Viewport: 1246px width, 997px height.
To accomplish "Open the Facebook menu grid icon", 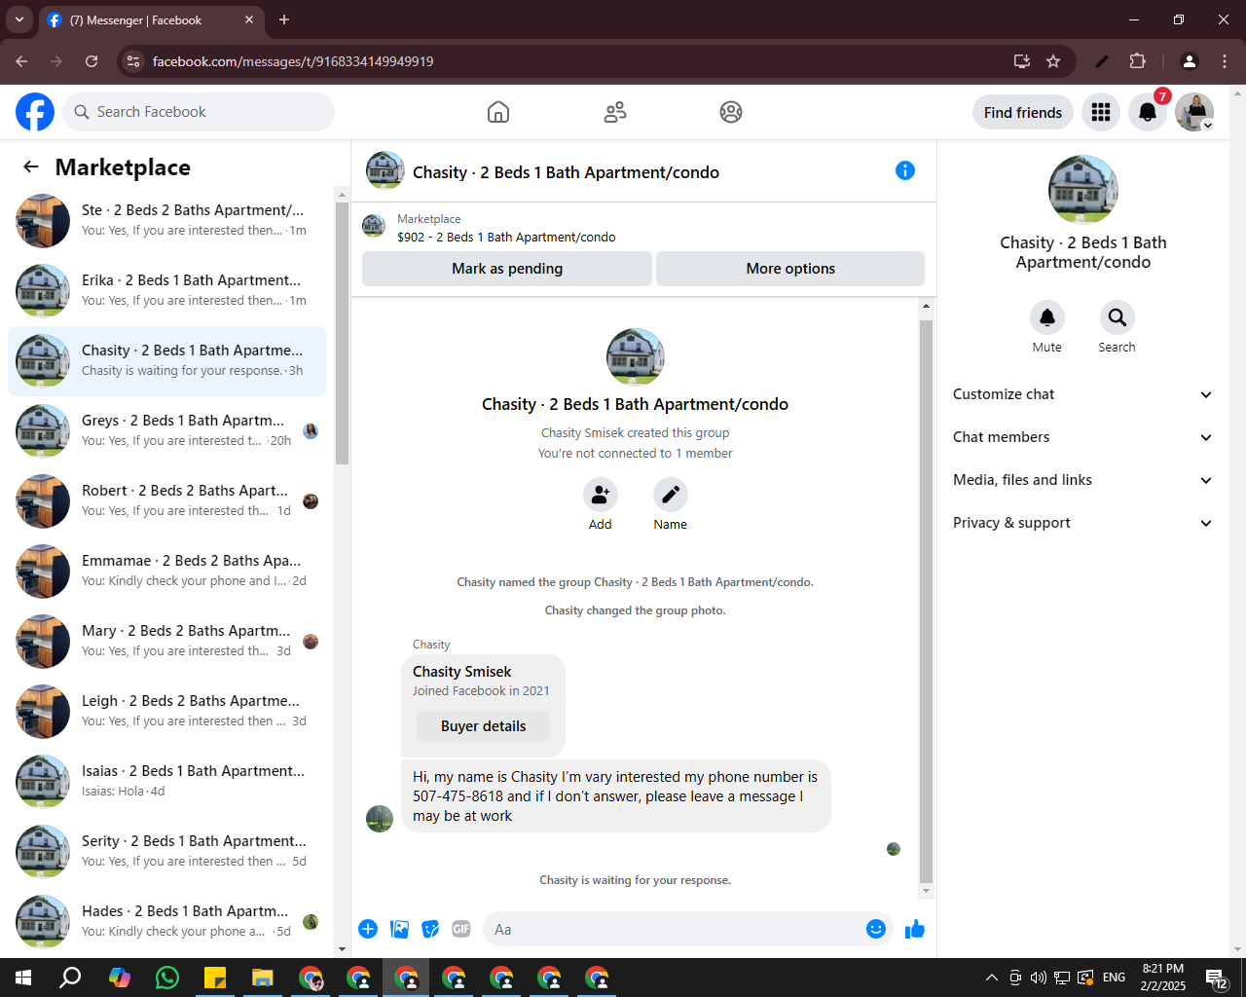I will click(x=1101, y=112).
